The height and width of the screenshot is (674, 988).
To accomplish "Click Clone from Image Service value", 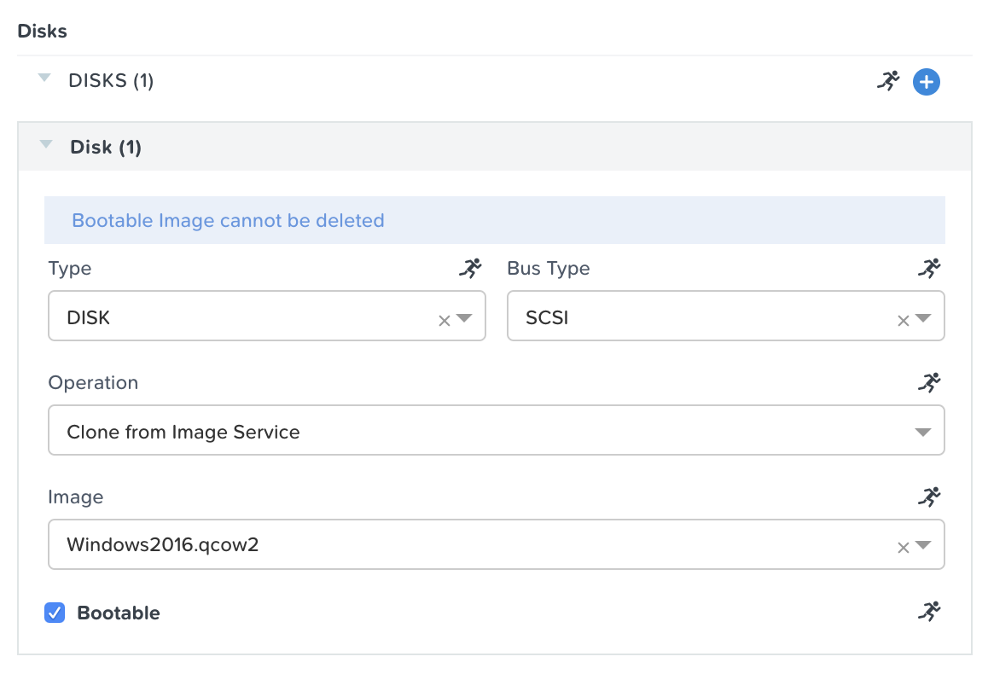I will tap(183, 432).
